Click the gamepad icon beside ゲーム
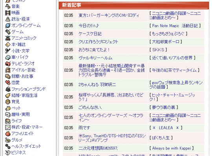The width and height of the screenshot is (212, 156). point(8,32)
